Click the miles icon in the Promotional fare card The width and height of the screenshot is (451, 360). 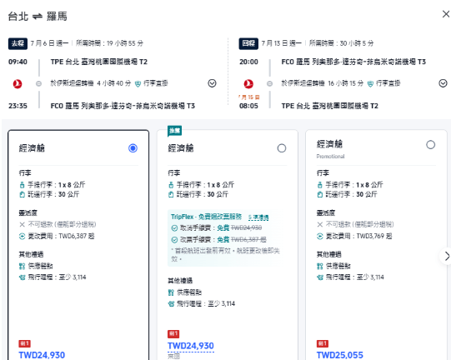click(x=320, y=277)
